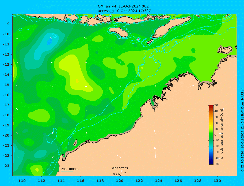Click the '20' tick label on colorbar

pyautogui.click(x=216, y=123)
